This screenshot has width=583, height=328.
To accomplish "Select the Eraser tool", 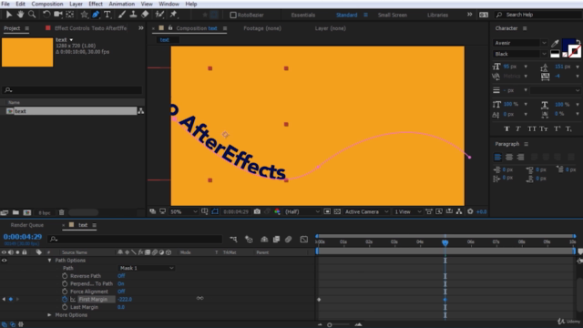I will [x=145, y=15].
